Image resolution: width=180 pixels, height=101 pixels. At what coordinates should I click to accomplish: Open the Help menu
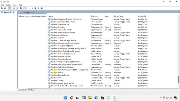click(x=20, y=5)
